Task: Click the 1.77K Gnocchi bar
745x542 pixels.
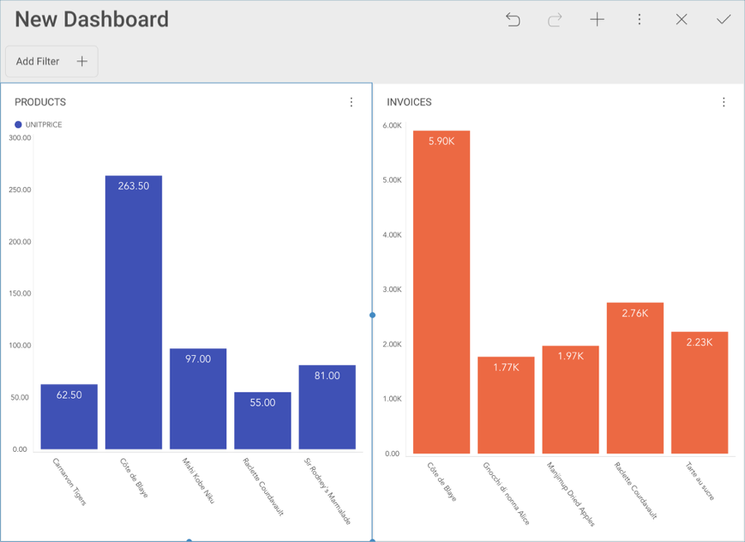Action: (506, 405)
